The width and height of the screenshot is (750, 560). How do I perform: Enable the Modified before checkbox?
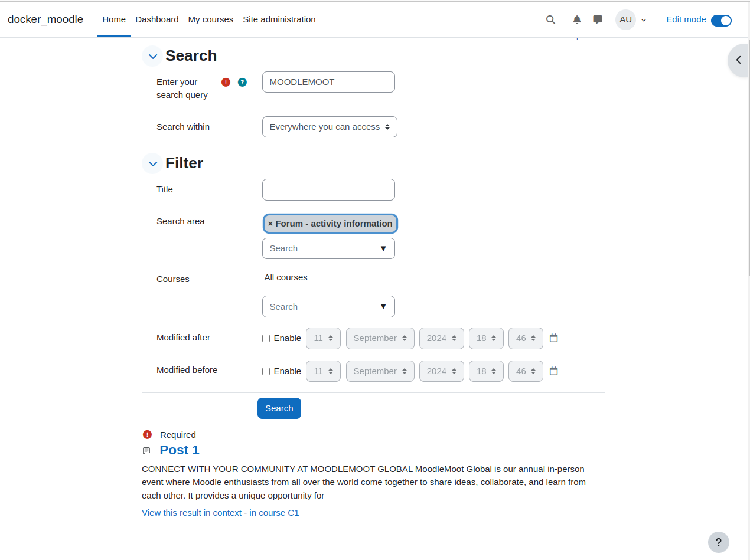coord(266,371)
